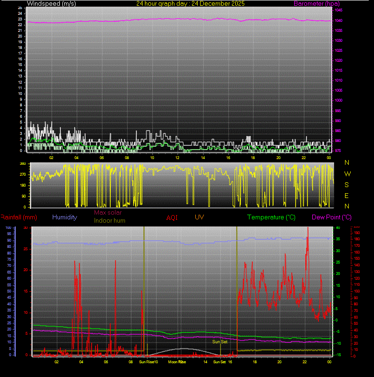Click the "-10" temperature axis value
Screen dimensions: 374x377
click(338, 343)
